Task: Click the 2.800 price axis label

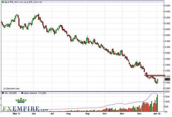Action: pyautogui.click(x=167, y=88)
